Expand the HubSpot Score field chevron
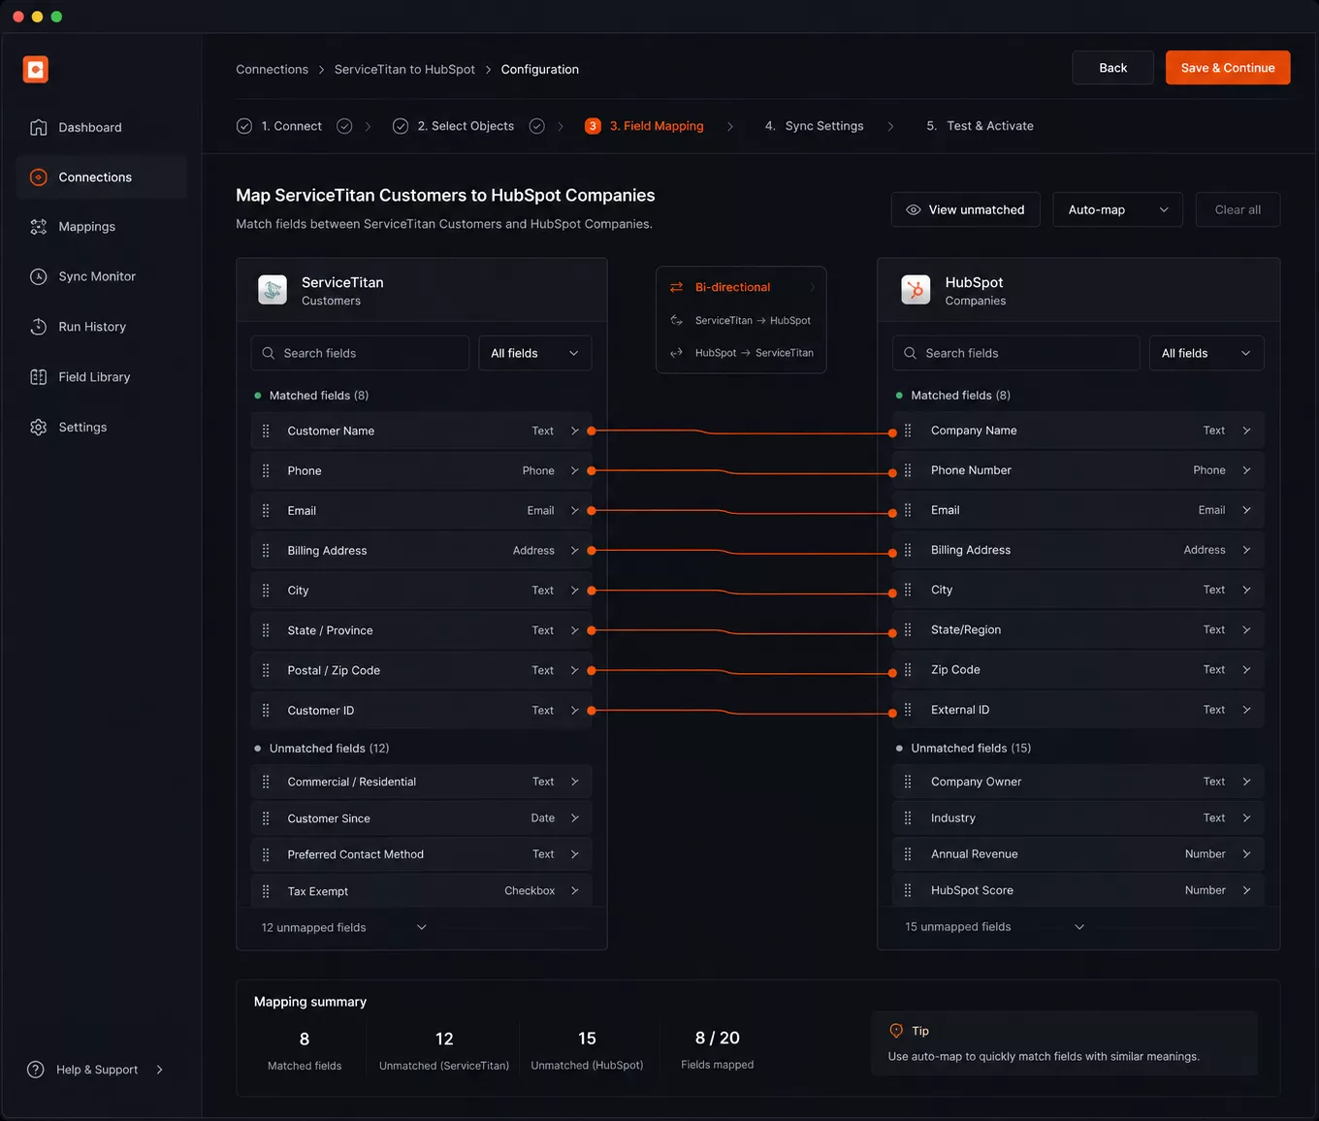Viewport: 1319px width, 1121px height. [x=1246, y=890]
